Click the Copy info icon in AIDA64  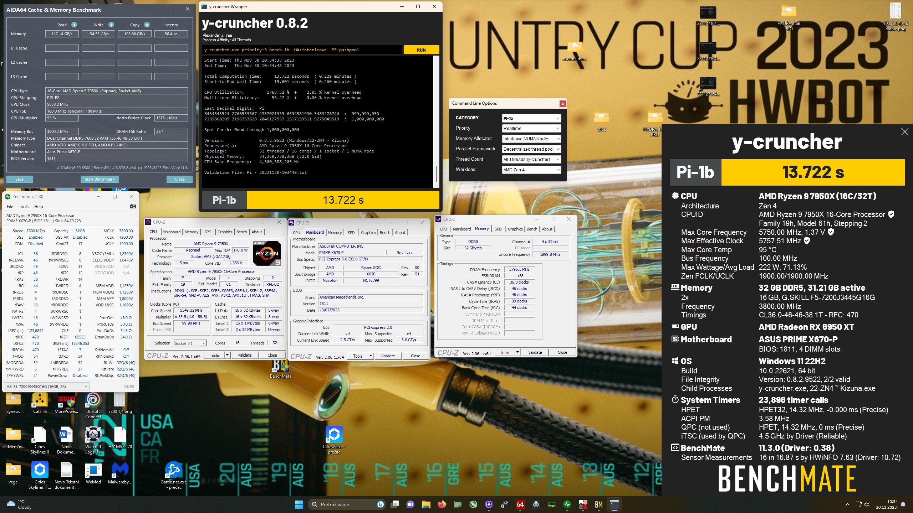(147, 25)
